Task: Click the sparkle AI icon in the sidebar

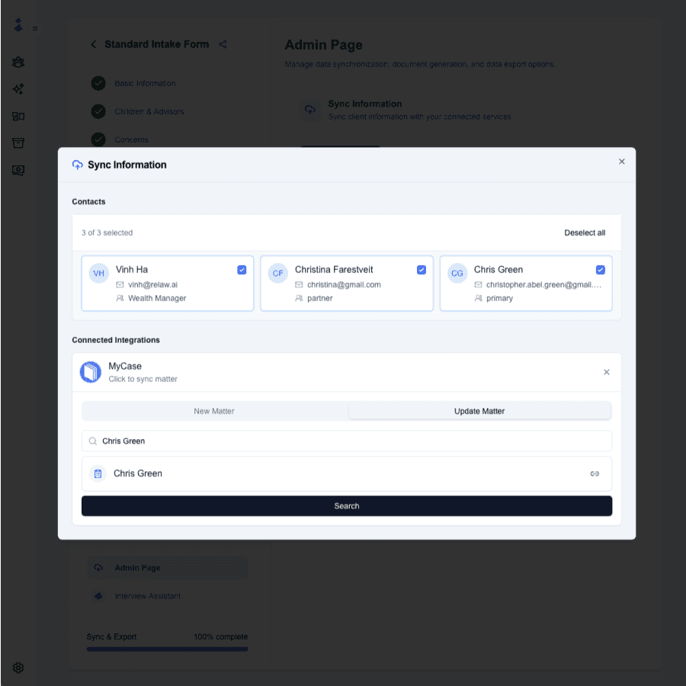Action: 18,89
